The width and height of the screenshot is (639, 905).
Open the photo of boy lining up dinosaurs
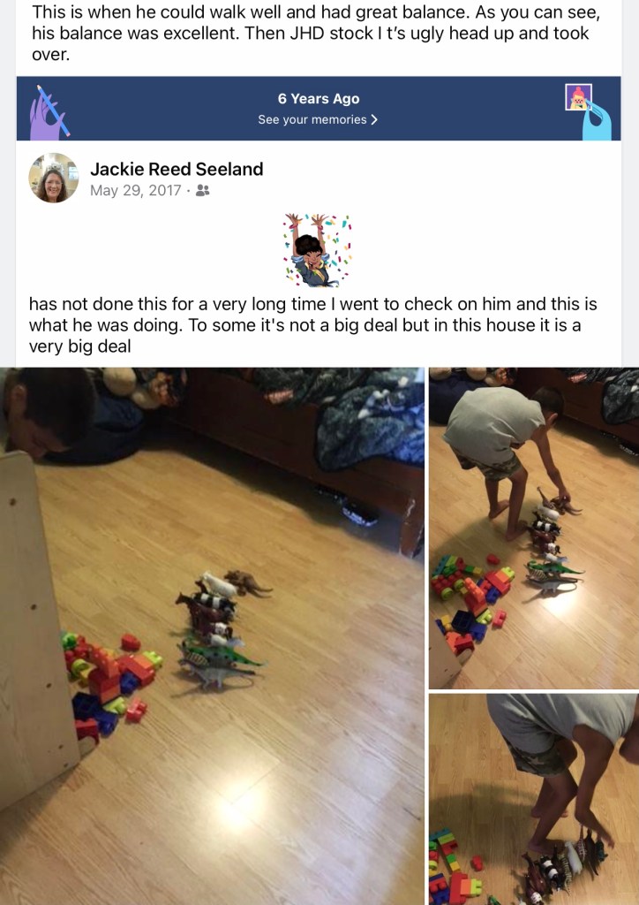[x=534, y=529]
